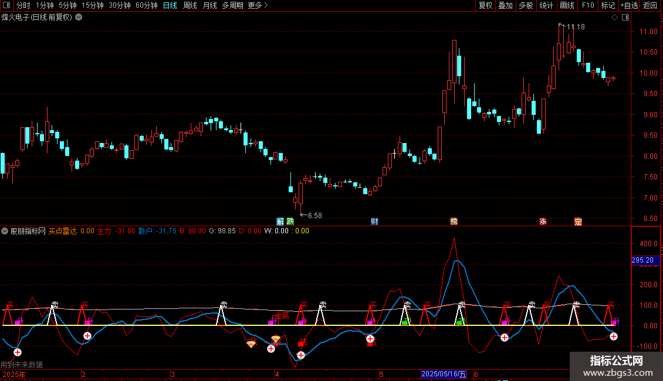
Task: Expand the 更多 timeframe list
Action: click(258, 5)
